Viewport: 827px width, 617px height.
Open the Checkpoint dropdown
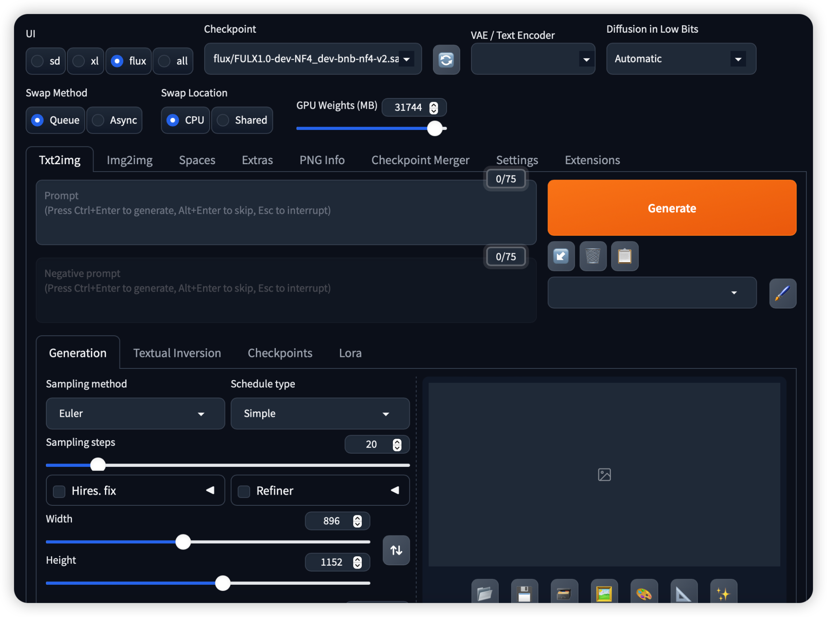(x=313, y=59)
